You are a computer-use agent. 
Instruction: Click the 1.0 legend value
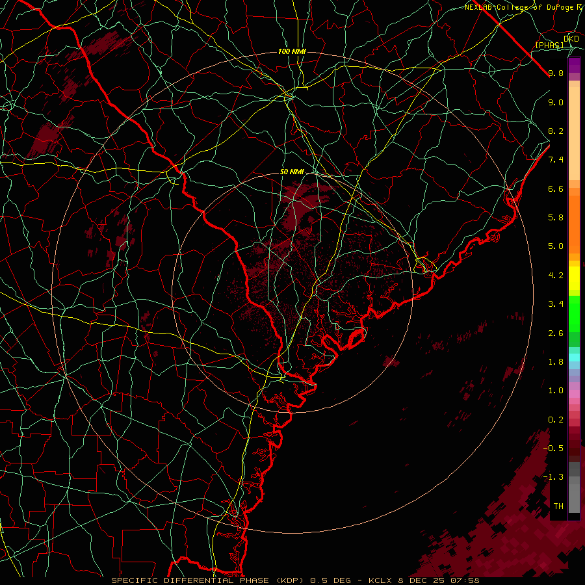point(556,391)
